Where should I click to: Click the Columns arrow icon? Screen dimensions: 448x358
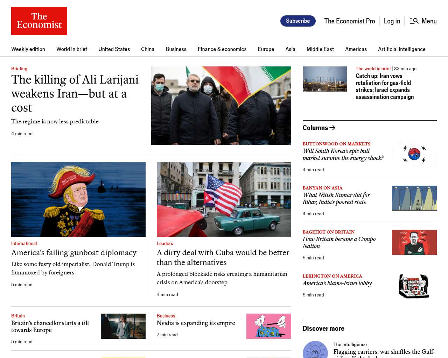[x=332, y=128]
